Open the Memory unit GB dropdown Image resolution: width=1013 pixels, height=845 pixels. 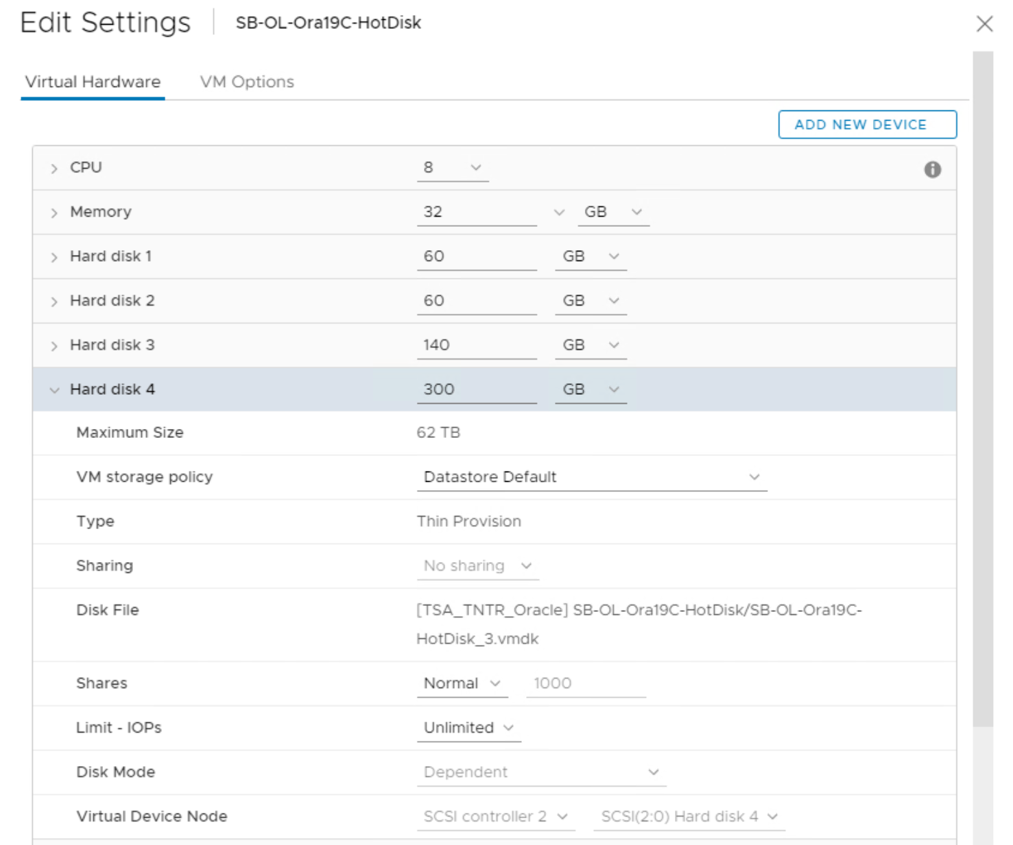coord(612,212)
